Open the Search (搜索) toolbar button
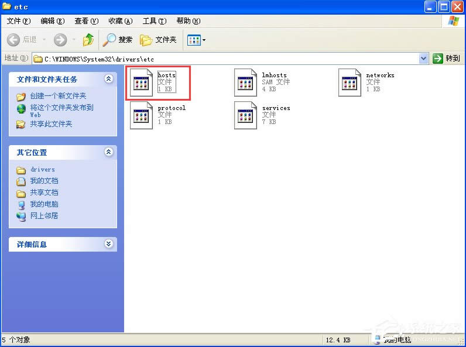 click(x=118, y=40)
